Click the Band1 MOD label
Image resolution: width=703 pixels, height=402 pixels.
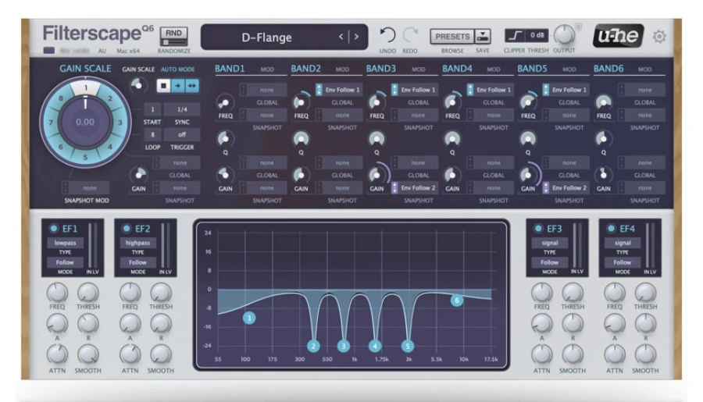[x=267, y=69]
